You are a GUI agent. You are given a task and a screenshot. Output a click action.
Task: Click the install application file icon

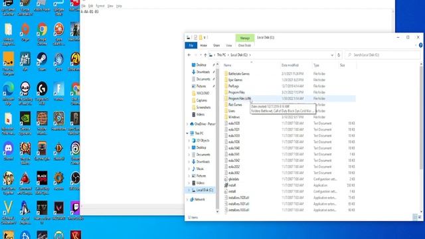pyautogui.click(x=226, y=185)
